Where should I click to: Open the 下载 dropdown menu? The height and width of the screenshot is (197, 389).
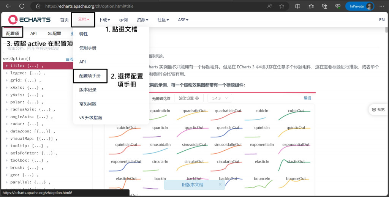[x=104, y=20]
